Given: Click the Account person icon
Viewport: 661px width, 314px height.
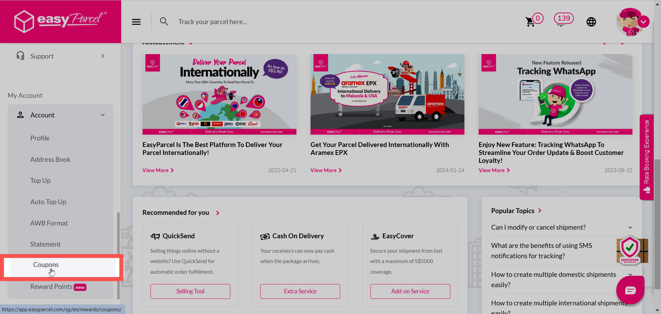Looking at the screenshot, I should [20, 115].
